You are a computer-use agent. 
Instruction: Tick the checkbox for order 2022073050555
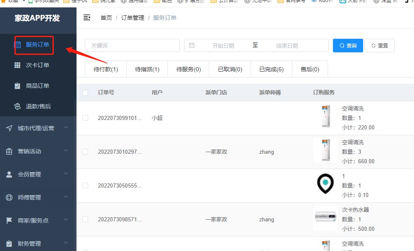click(85, 185)
